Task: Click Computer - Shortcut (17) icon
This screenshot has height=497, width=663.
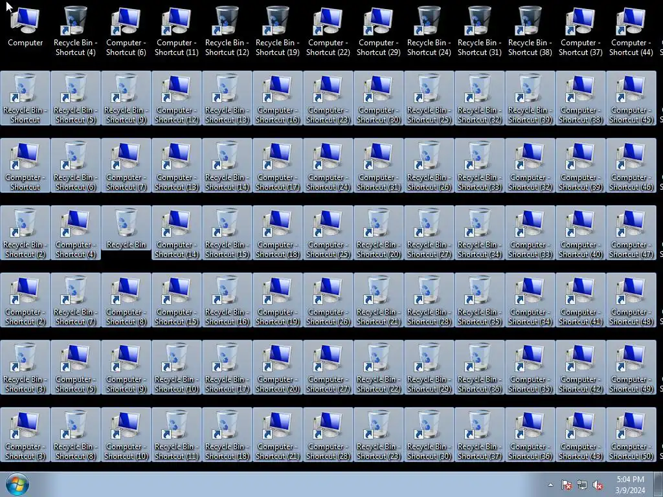Action: tap(277, 165)
